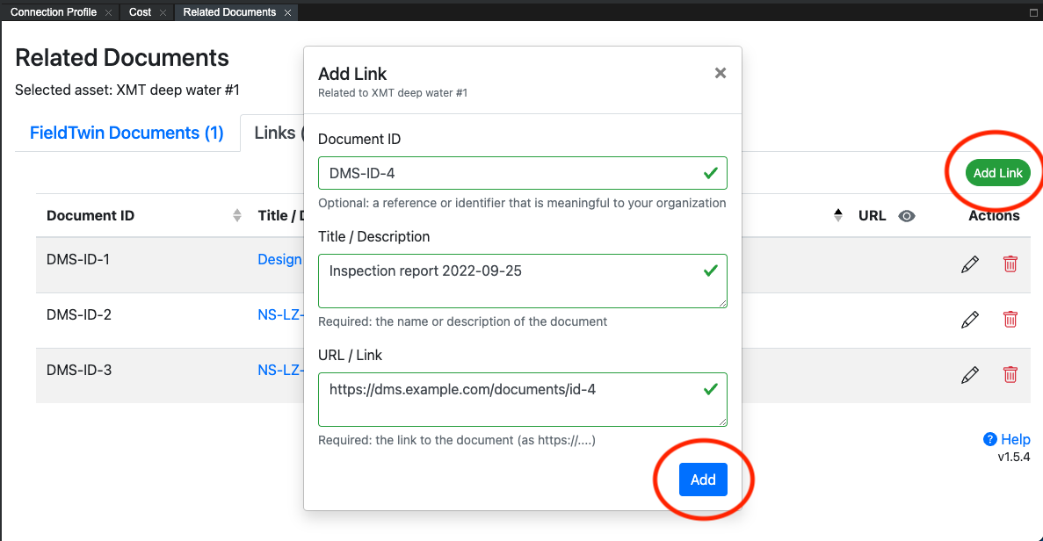Click the Actions column header
Screen dimensions: 1043x541
pyautogui.click(x=994, y=215)
